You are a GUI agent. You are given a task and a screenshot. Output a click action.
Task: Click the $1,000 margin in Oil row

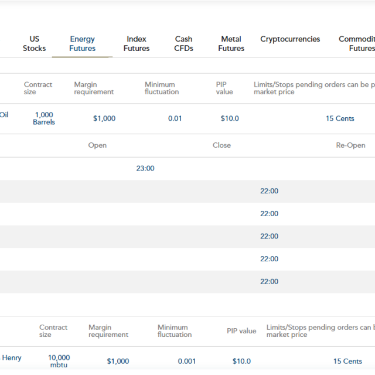click(104, 118)
